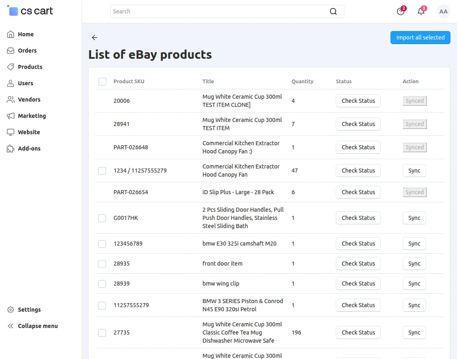Open the Users menu label
Viewport: 457px width, 359px height.
pyautogui.click(x=25, y=83)
